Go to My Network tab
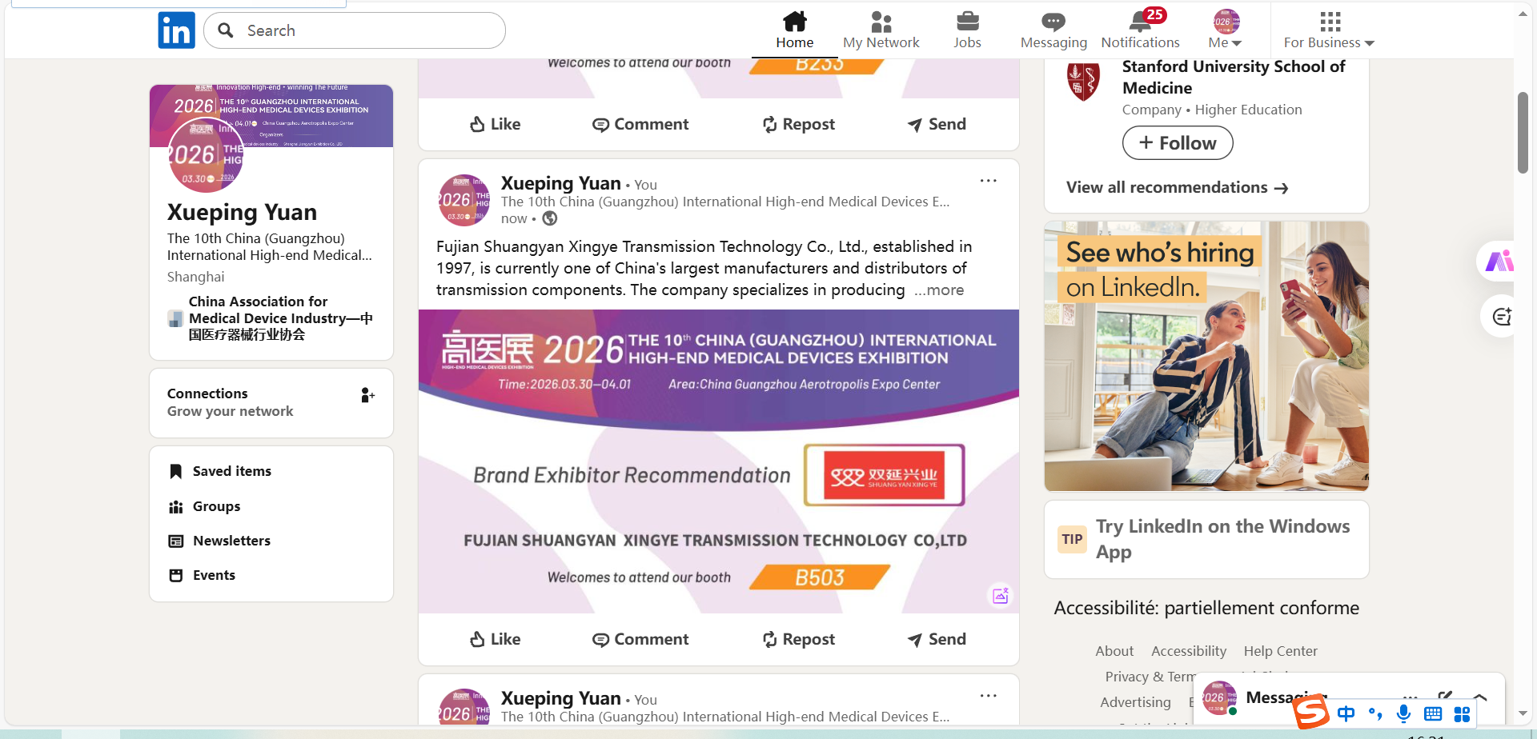 pos(881,30)
